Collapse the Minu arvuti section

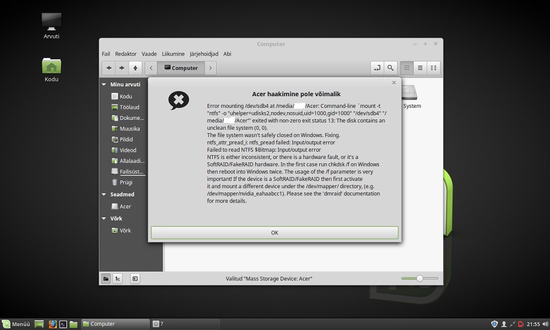[x=104, y=85]
